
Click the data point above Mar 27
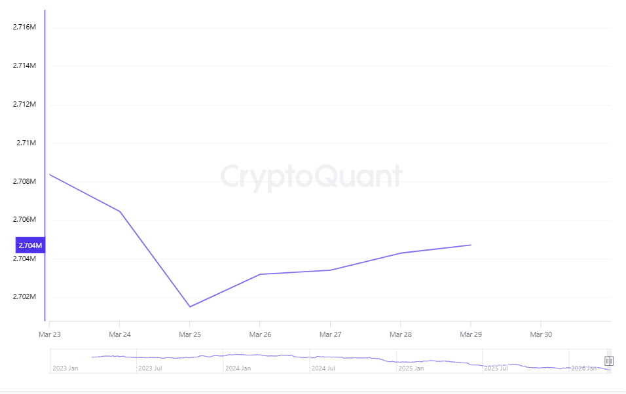[330, 270]
